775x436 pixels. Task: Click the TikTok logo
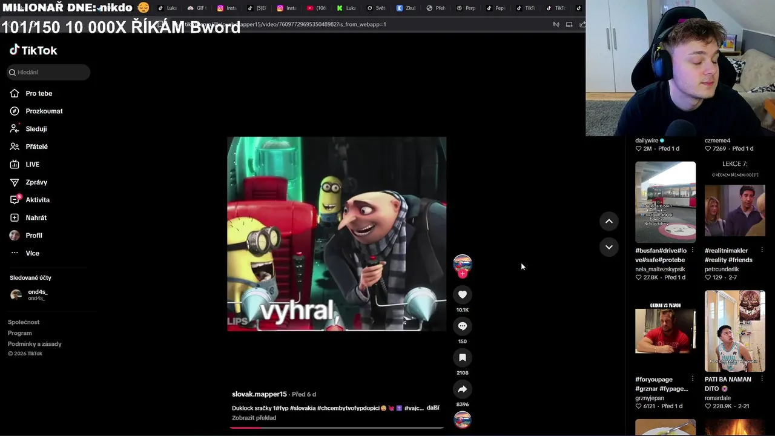[x=33, y=50]
